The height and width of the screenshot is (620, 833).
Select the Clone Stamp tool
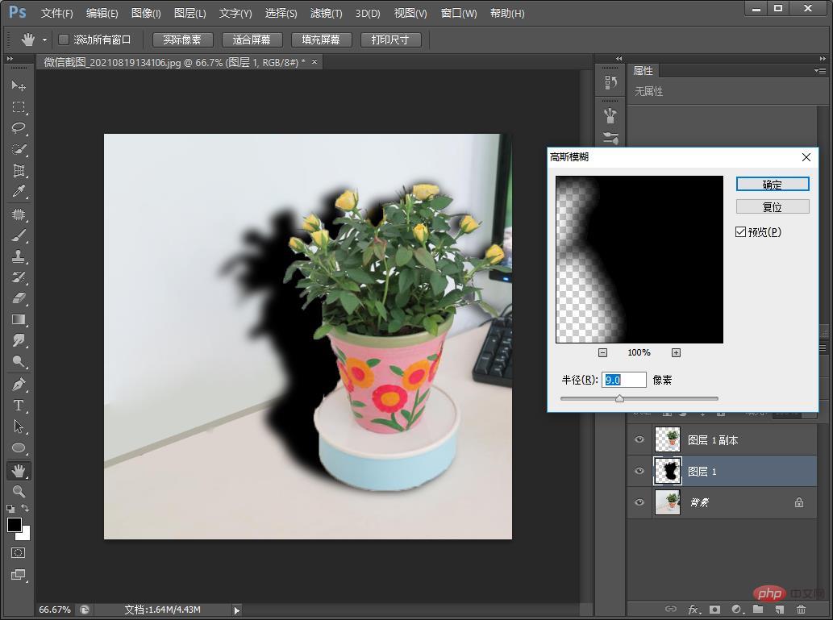coord(19,256)
